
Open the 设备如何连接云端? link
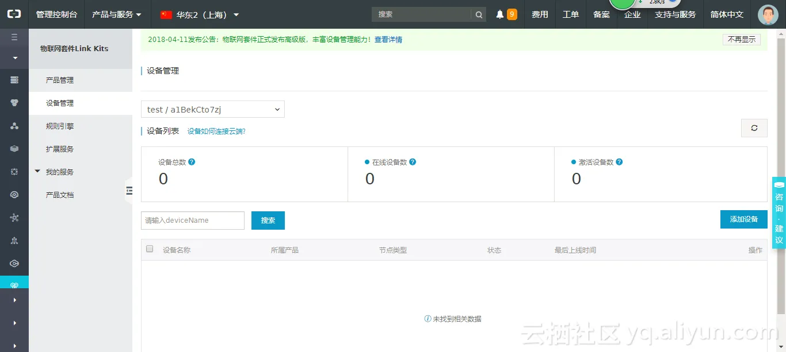(x=216, y=131)
